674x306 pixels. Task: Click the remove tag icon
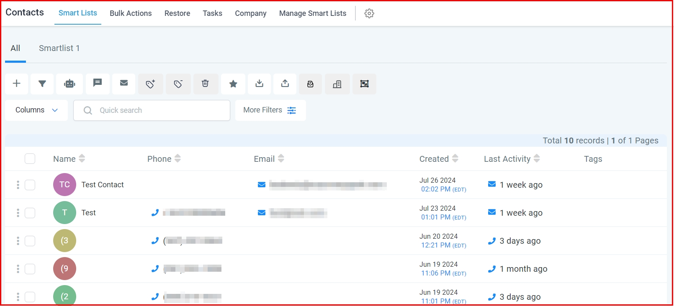pyautogui.click(x=178, y=84)
